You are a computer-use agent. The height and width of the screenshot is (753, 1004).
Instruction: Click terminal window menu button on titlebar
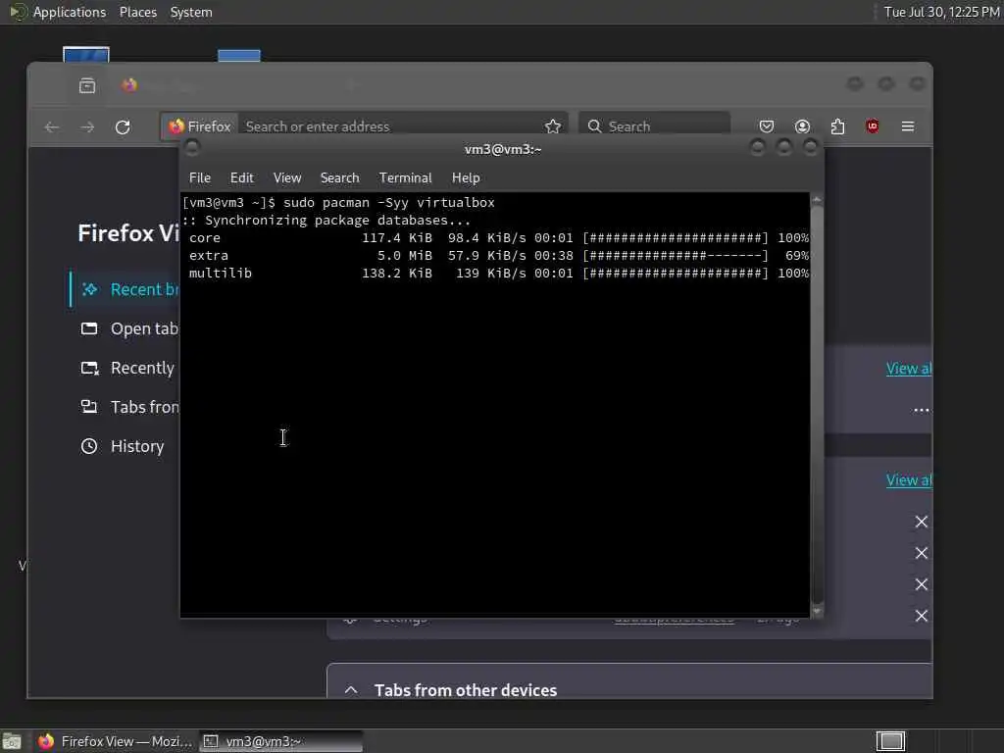pyautogui.click(x=192, y=148)
